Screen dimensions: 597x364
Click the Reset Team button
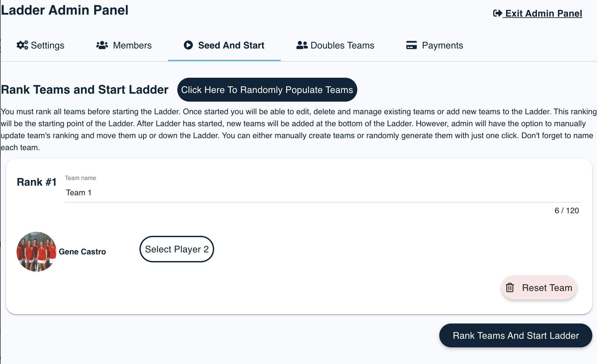coord(539,288)
